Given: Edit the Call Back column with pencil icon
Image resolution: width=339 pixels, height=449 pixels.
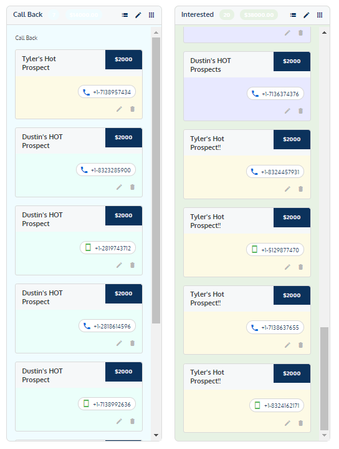Looking at the screenshot, I should (x=138, y=15).
